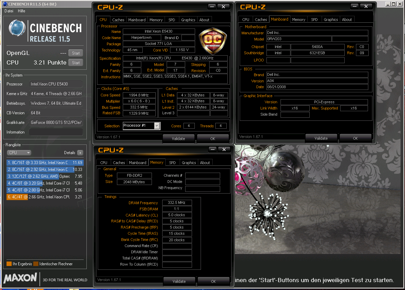The width and height of the screenshot is (405, 290).
Task: Click Validate in the Memory CPU-Z window
Action: 179,281
